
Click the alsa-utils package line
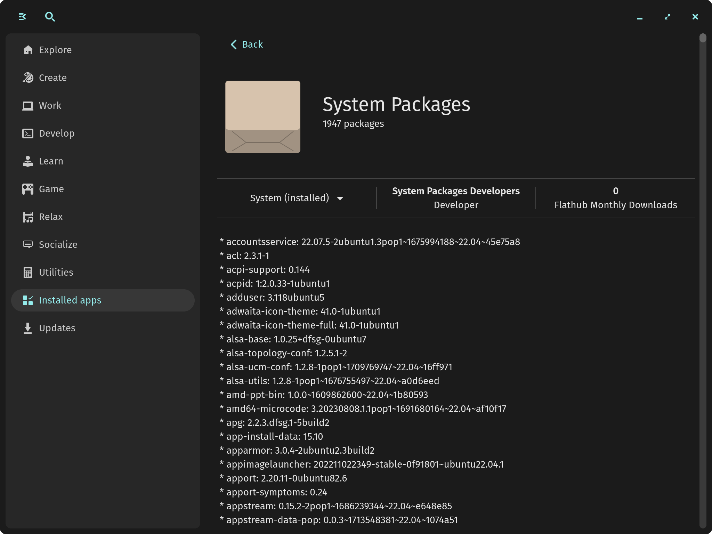click(330, 381)
